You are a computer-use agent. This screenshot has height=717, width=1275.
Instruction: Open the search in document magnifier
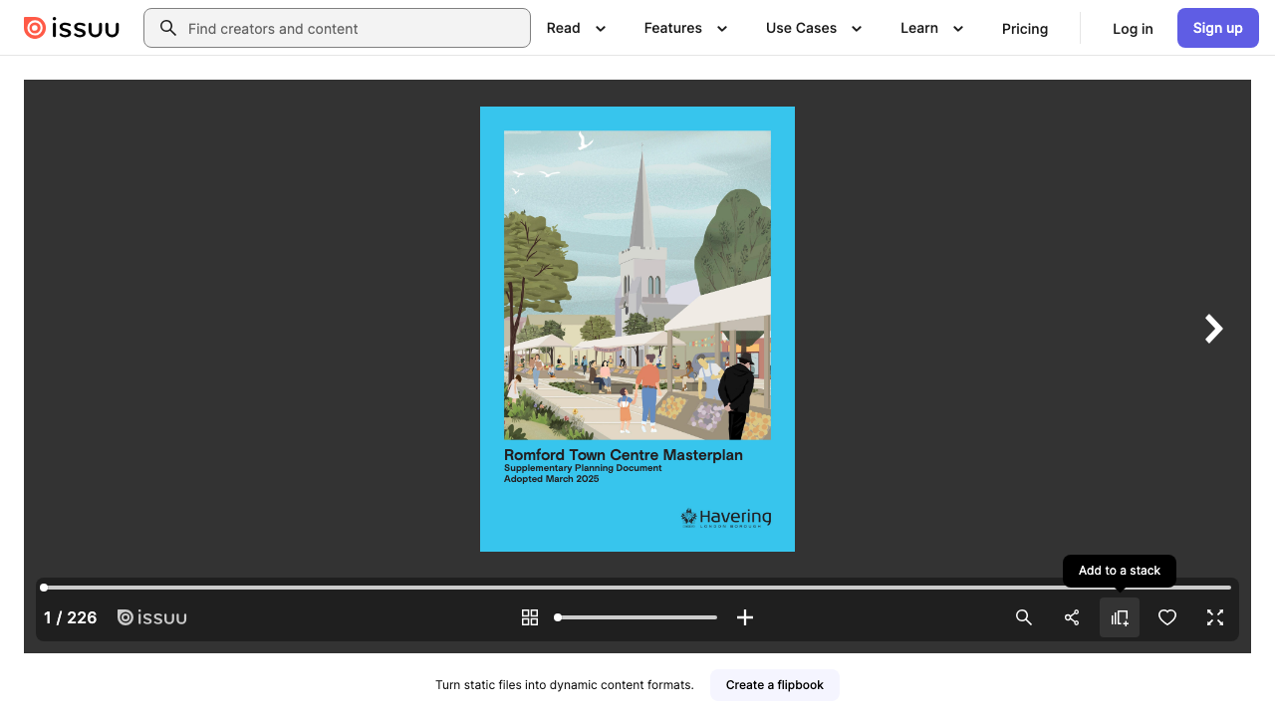1024,617
